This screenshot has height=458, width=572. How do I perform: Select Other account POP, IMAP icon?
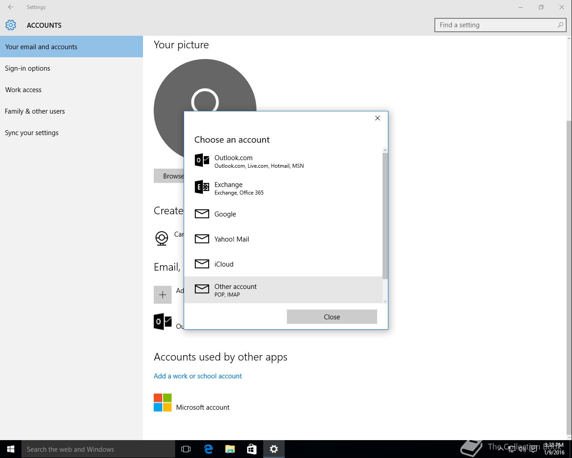click(202, 289)
